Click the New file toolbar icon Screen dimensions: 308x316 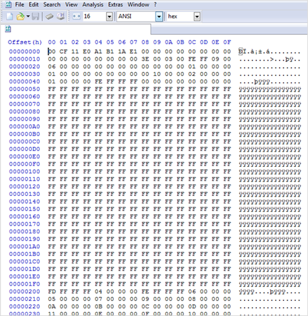pyautogui.click(x=9, y=16)
